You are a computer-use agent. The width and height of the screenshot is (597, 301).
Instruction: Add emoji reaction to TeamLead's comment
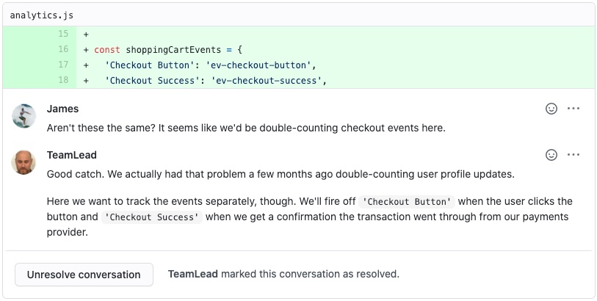pos(551,155)
